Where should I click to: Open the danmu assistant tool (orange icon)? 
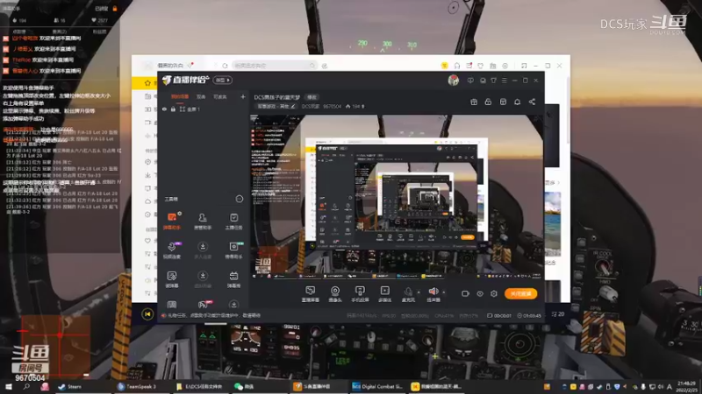pos(172,222)
